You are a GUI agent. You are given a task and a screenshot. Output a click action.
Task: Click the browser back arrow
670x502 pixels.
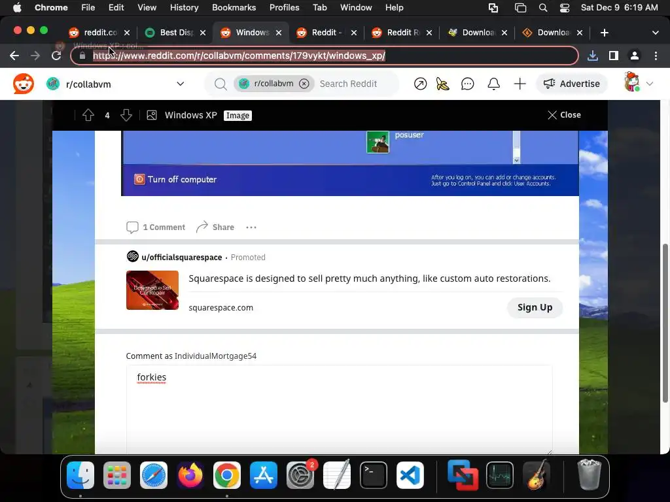pos(14,56)
